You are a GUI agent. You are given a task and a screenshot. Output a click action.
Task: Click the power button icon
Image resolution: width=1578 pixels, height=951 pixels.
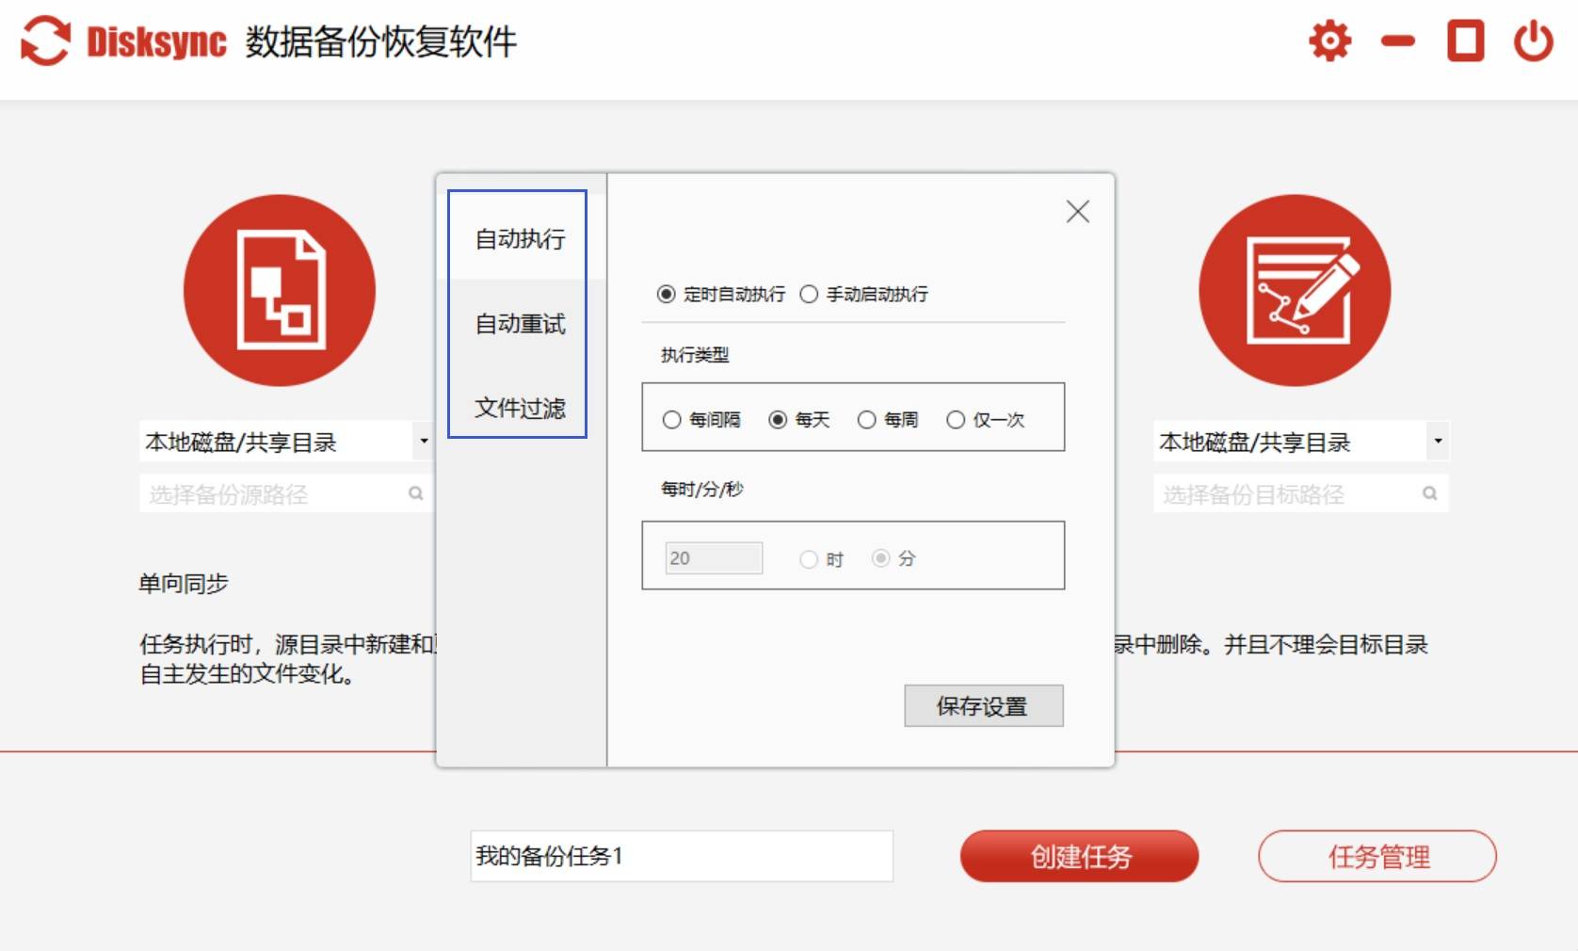[1533, 40]
